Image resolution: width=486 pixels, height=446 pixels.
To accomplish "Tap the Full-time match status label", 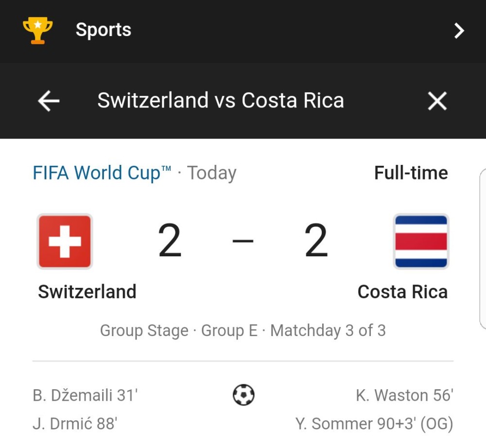I will pos(411,173).
